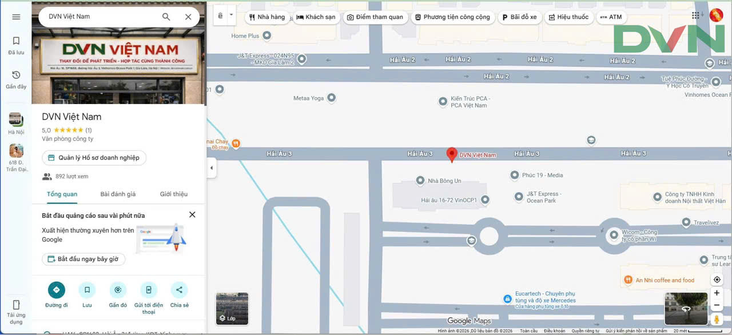Image resolution: width=732 pixels, height=335 pixels.
Task: Click the Toàn cầu footer link
Action: tap(529, 331)
